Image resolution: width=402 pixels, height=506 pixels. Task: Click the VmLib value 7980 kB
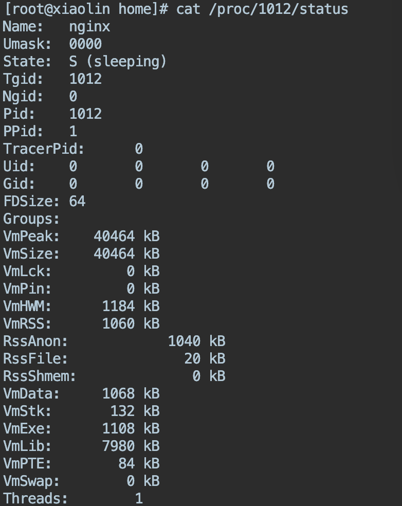point(131,446)
